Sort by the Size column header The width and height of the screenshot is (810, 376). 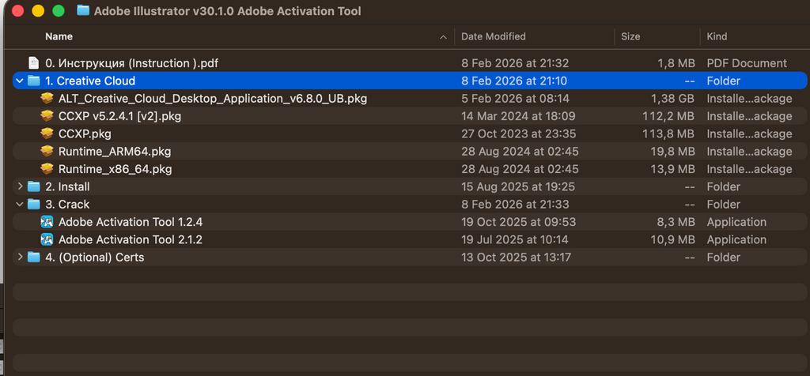pos(630,36)
